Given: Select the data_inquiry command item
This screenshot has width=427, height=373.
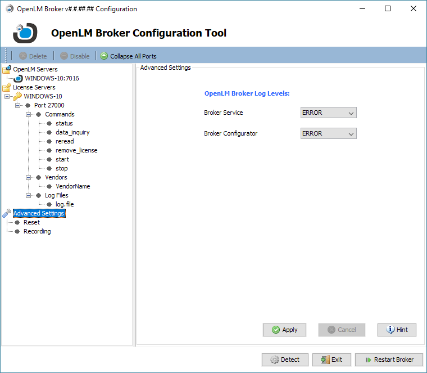Looking at the screenshot, I should point(72,132).
